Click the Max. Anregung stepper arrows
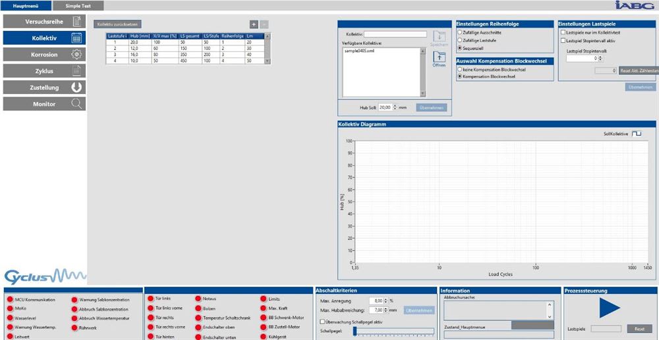Viewport: 659px width, 340px height. (x=386, y=301)
